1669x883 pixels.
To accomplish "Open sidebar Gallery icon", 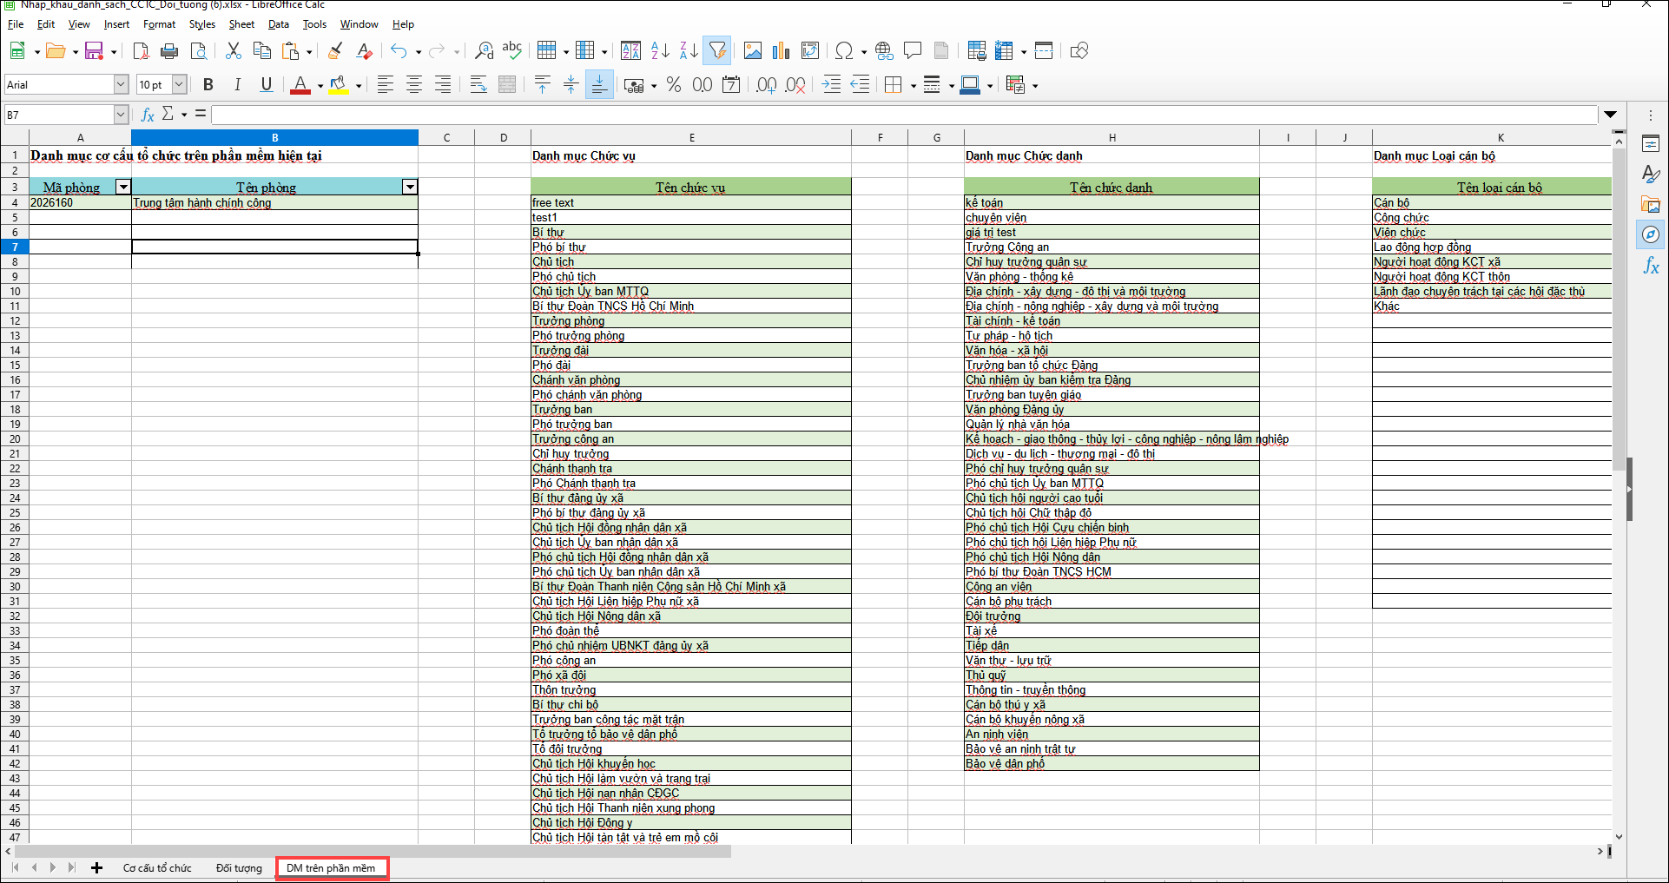I will click(1651, 205).
